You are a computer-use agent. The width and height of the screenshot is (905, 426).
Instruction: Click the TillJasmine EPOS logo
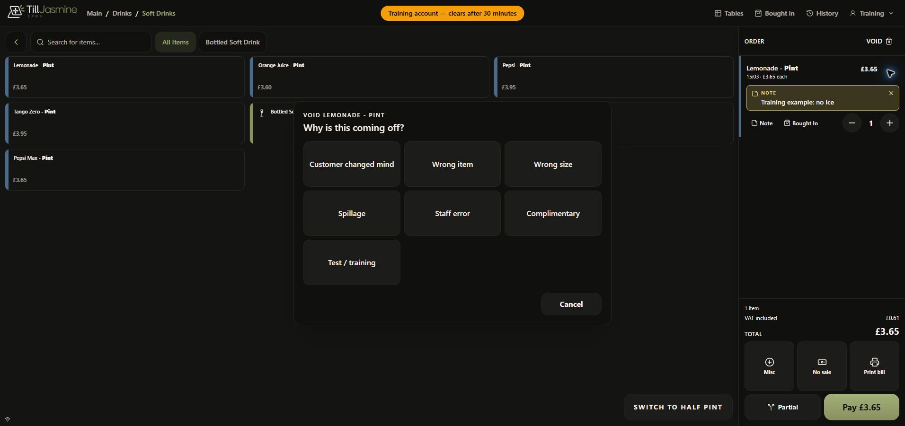42,12
